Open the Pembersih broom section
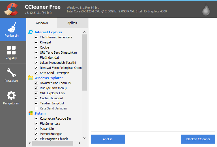217x147 pixels. 13,30
